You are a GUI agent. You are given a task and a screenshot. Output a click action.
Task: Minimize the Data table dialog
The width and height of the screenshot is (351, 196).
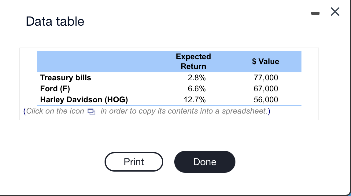(x=315, y=12)
